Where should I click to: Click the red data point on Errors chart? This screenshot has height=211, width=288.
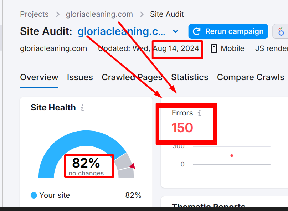click(x=232, y=155)
